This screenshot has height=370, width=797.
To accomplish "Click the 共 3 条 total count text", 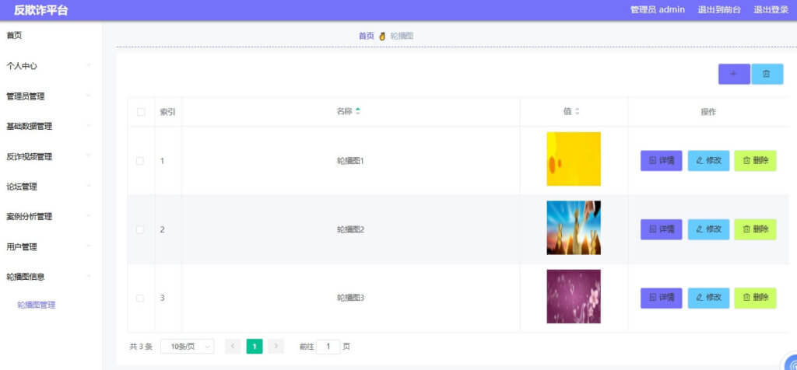I will coord(141,347).
